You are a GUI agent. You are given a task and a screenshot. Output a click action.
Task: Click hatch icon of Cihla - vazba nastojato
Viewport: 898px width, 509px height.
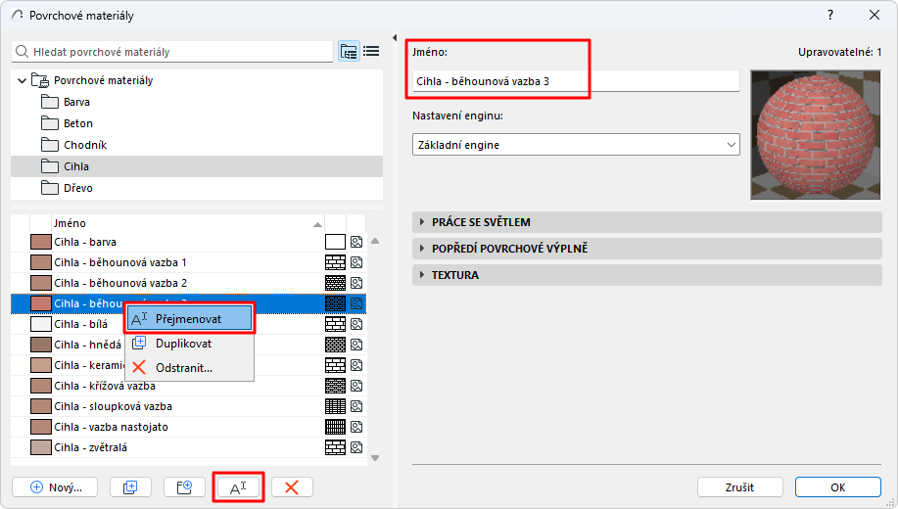335,427
